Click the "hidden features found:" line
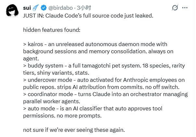The height and width of the screenshot is (137, 196). [49, 30]
